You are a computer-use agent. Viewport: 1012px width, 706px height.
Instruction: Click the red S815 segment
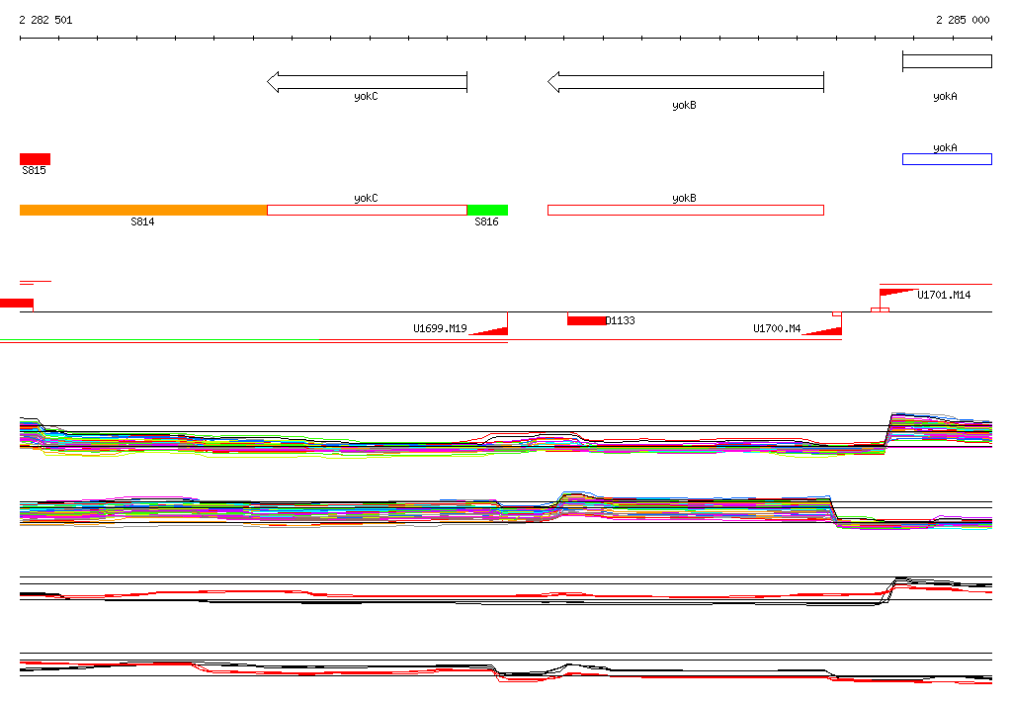(35, 159)
